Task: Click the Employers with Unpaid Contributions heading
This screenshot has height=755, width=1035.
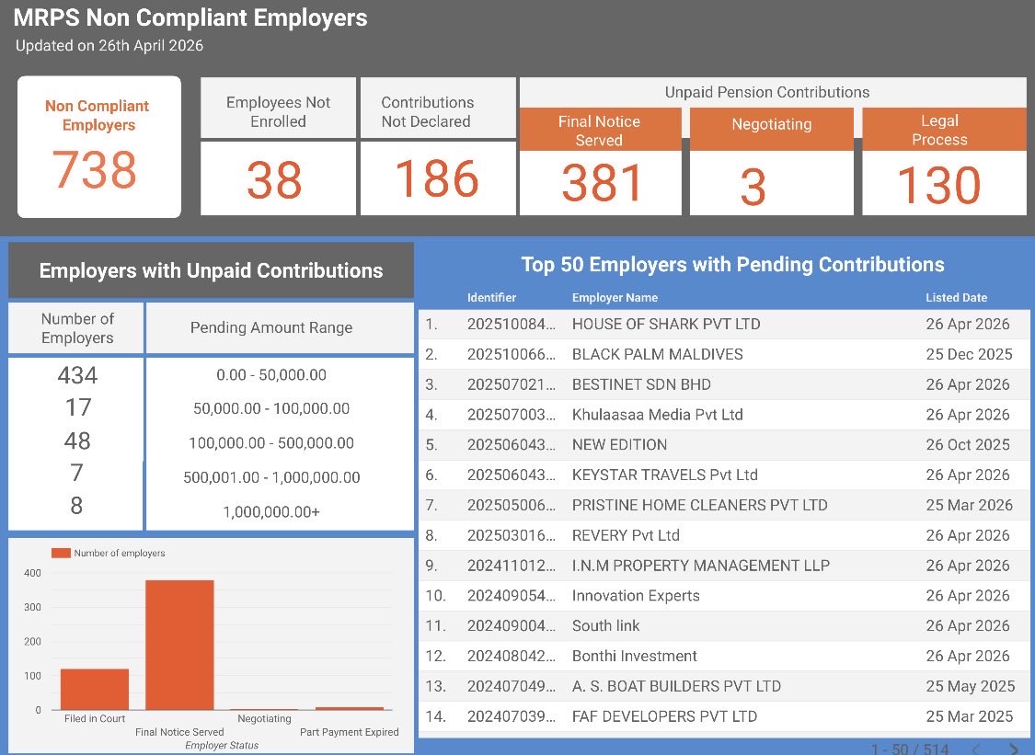Action: 212,270
